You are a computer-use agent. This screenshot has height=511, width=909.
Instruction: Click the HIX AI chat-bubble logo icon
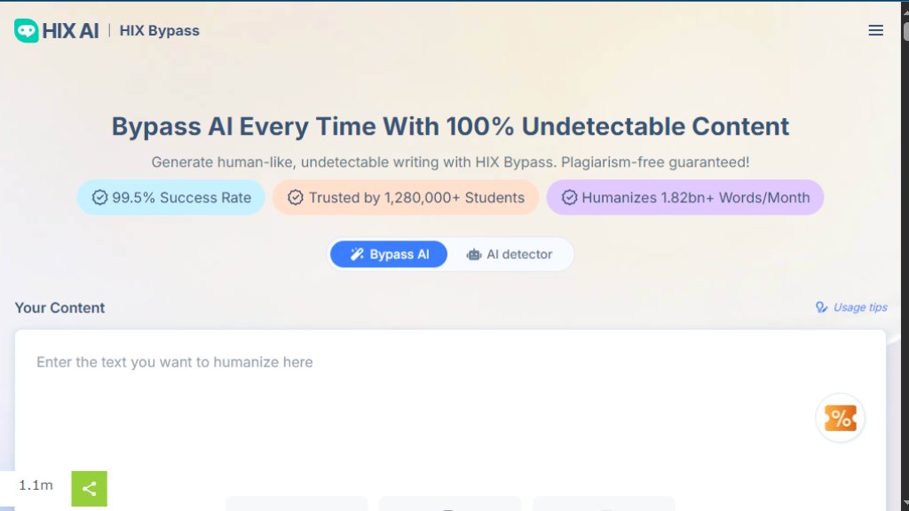[x=26, y=30]
